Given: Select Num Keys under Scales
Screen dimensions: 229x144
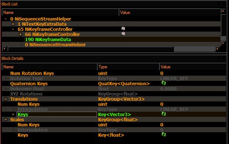Looking at the screenshot, I should point(28,125).
